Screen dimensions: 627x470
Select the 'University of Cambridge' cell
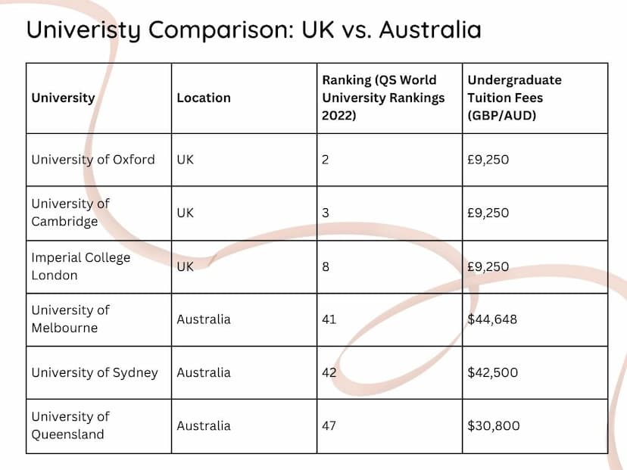[98, 213]
